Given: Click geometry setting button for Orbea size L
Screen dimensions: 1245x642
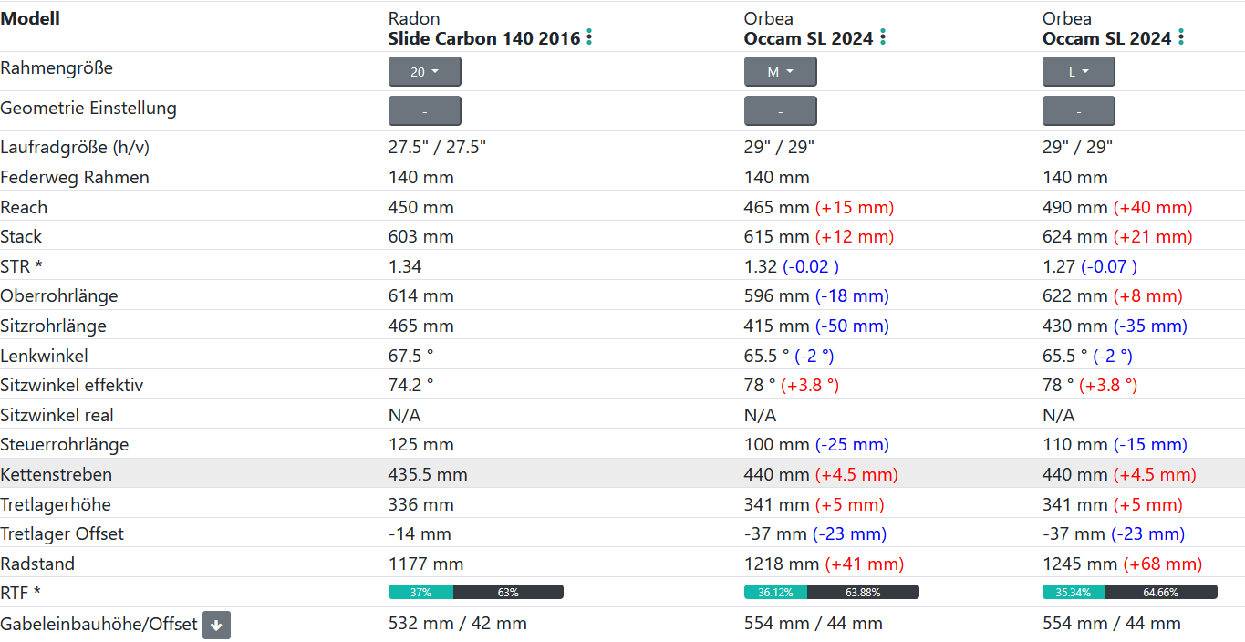Looking at the screenshot, I should 1078,111.
